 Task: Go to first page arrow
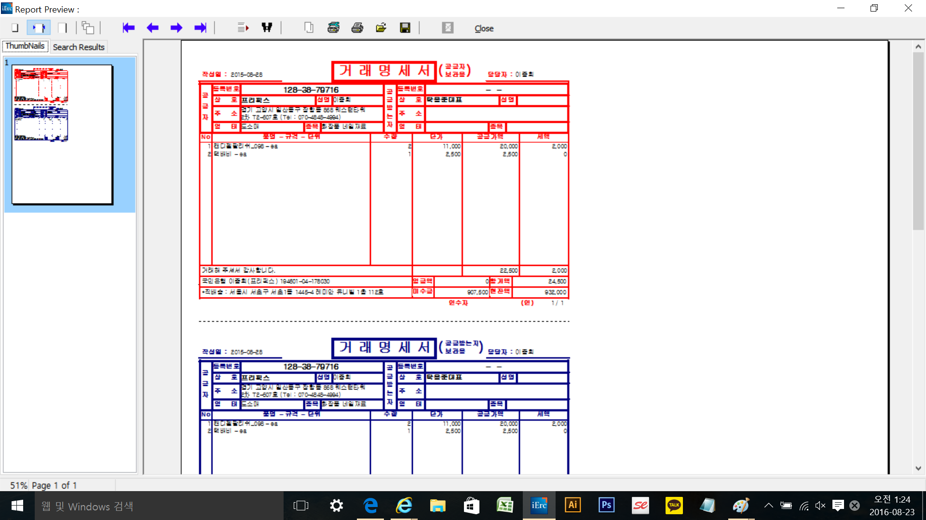[128, 28]
